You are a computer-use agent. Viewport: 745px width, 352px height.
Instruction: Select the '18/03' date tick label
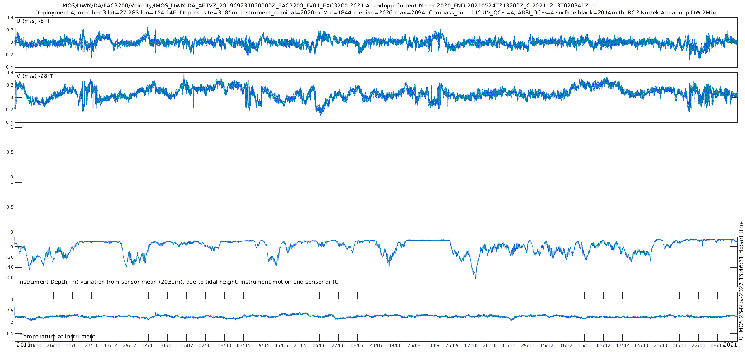224,345
